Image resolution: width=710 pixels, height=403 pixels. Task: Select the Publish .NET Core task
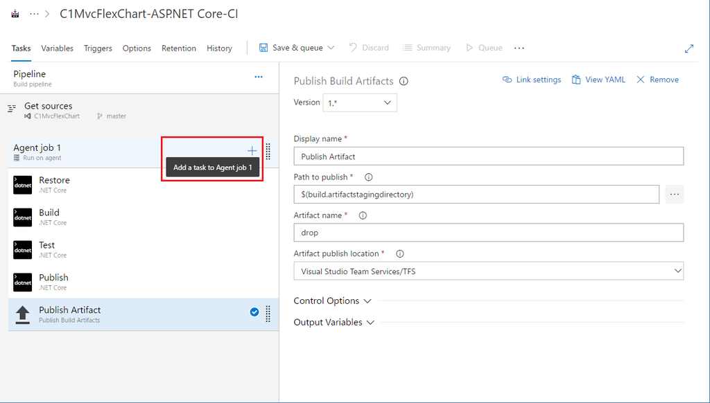[143, 283]
